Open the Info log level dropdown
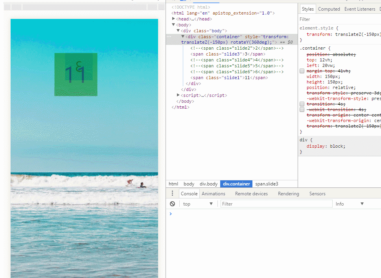Image resolution: width=381 pixels, height=278 pixels. pyautogui.click(x=350, y=204)
